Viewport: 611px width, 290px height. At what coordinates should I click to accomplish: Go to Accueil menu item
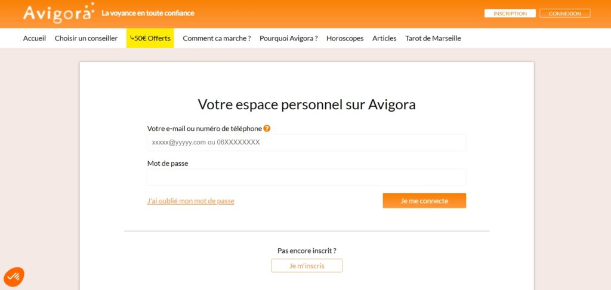pos(35,38)
